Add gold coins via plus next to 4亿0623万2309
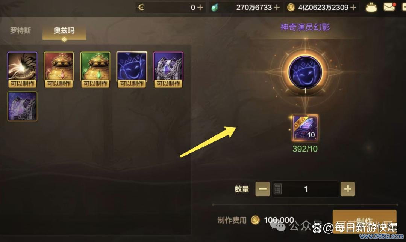406x242 pixels. tap(353, 7)
